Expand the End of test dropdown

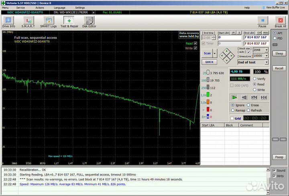266,62
